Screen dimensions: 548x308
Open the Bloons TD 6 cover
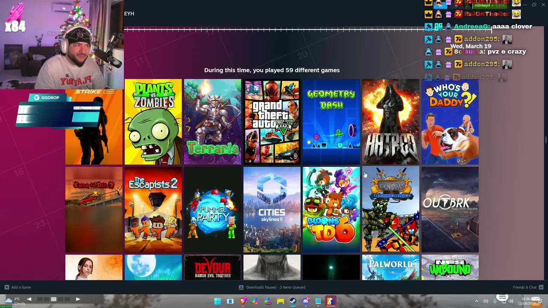click(x=331, y=210)
